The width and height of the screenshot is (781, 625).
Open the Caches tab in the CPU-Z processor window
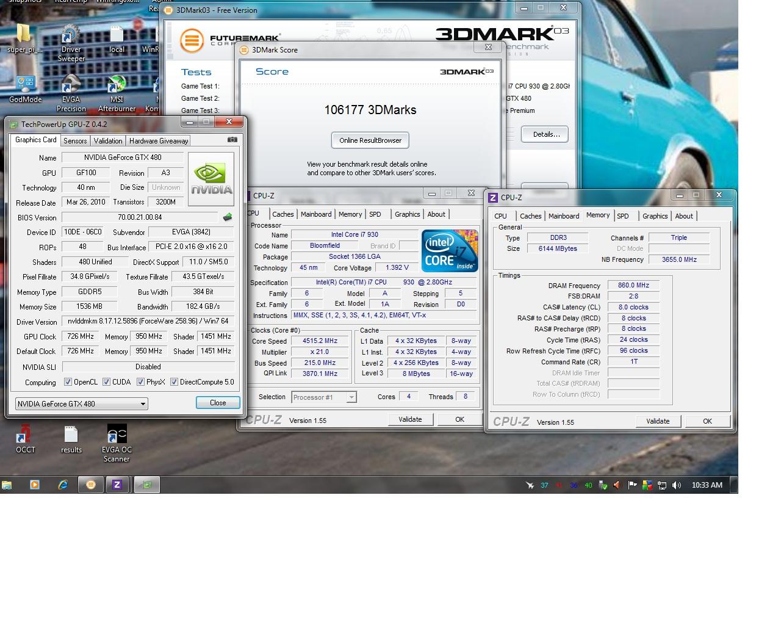(x=283, y=214)
